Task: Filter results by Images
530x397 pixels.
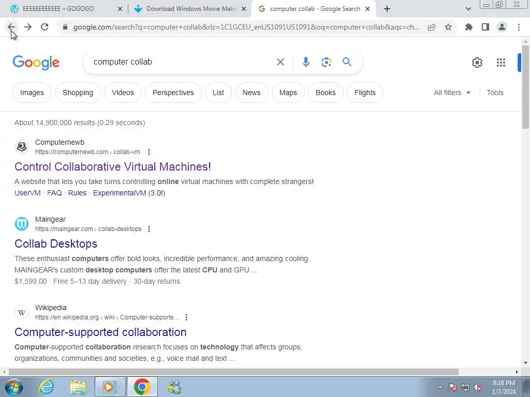Action: [32, 93]
